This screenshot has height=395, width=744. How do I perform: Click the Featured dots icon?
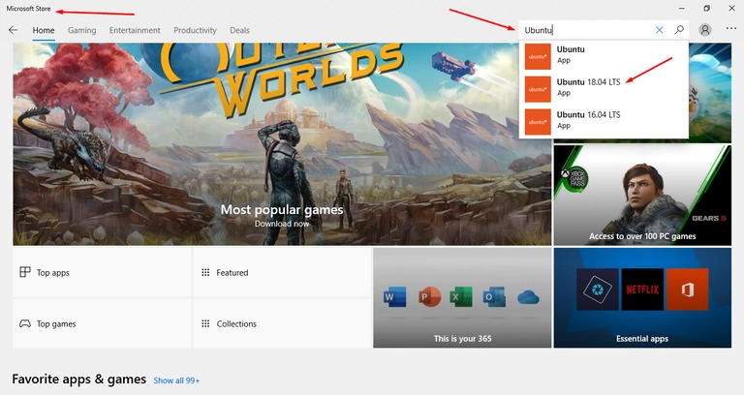(x=205, y=272)
